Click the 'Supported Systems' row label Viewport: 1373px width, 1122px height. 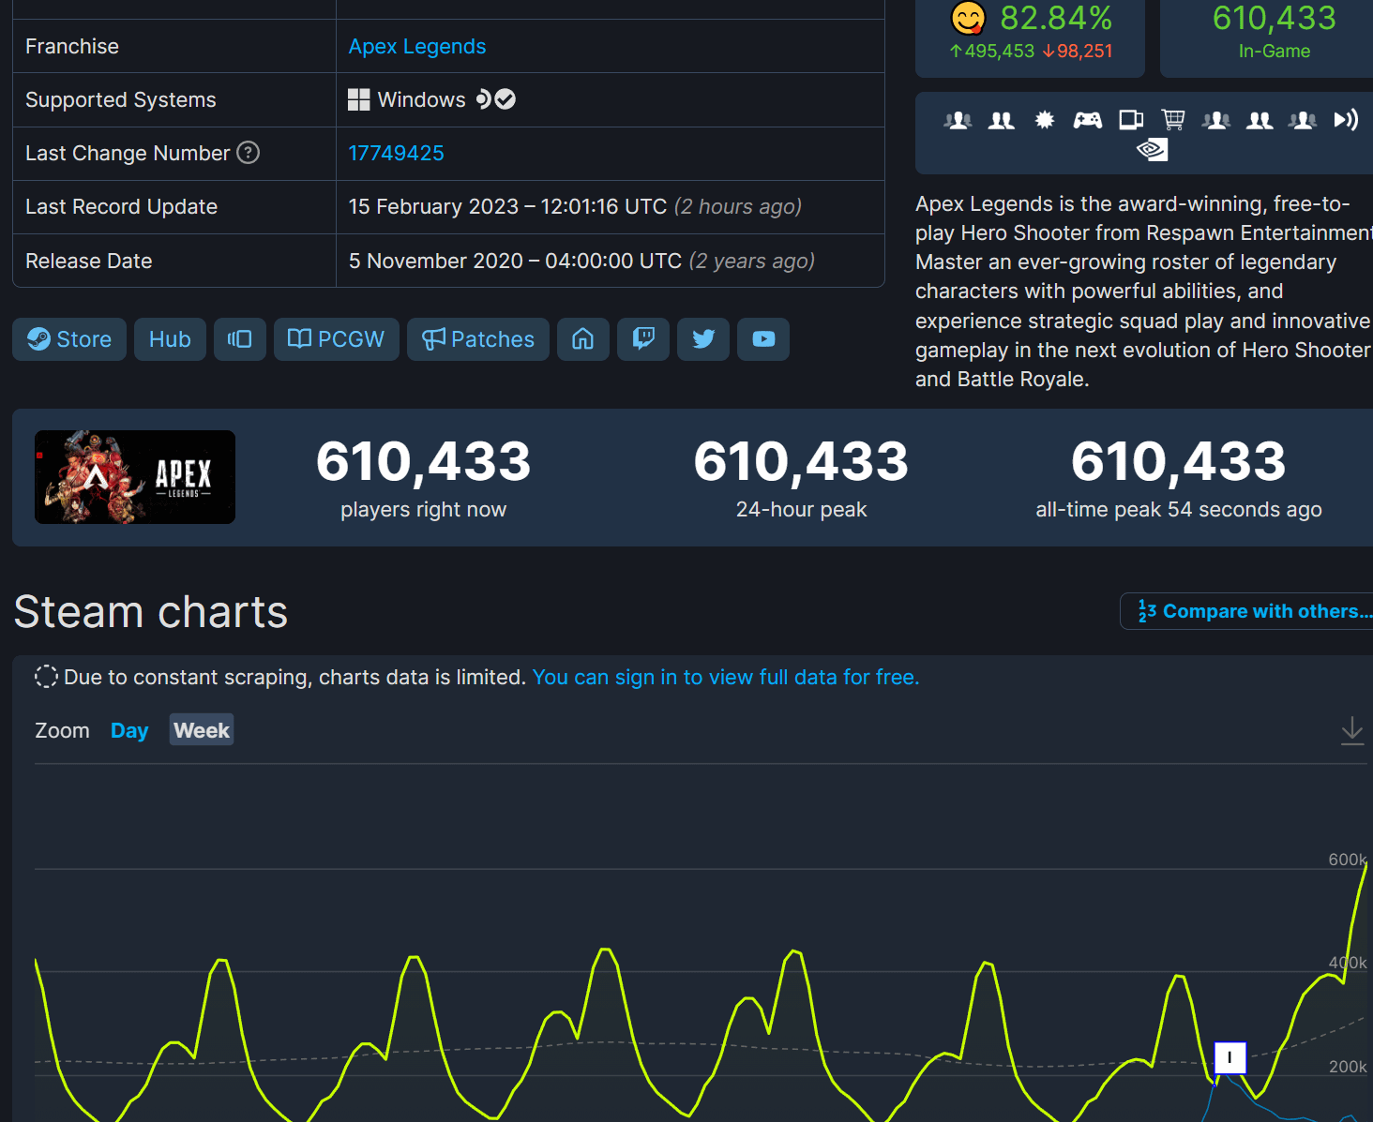(x=121, y=100)
